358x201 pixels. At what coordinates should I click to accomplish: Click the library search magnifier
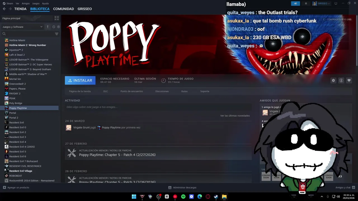(4, 34)
